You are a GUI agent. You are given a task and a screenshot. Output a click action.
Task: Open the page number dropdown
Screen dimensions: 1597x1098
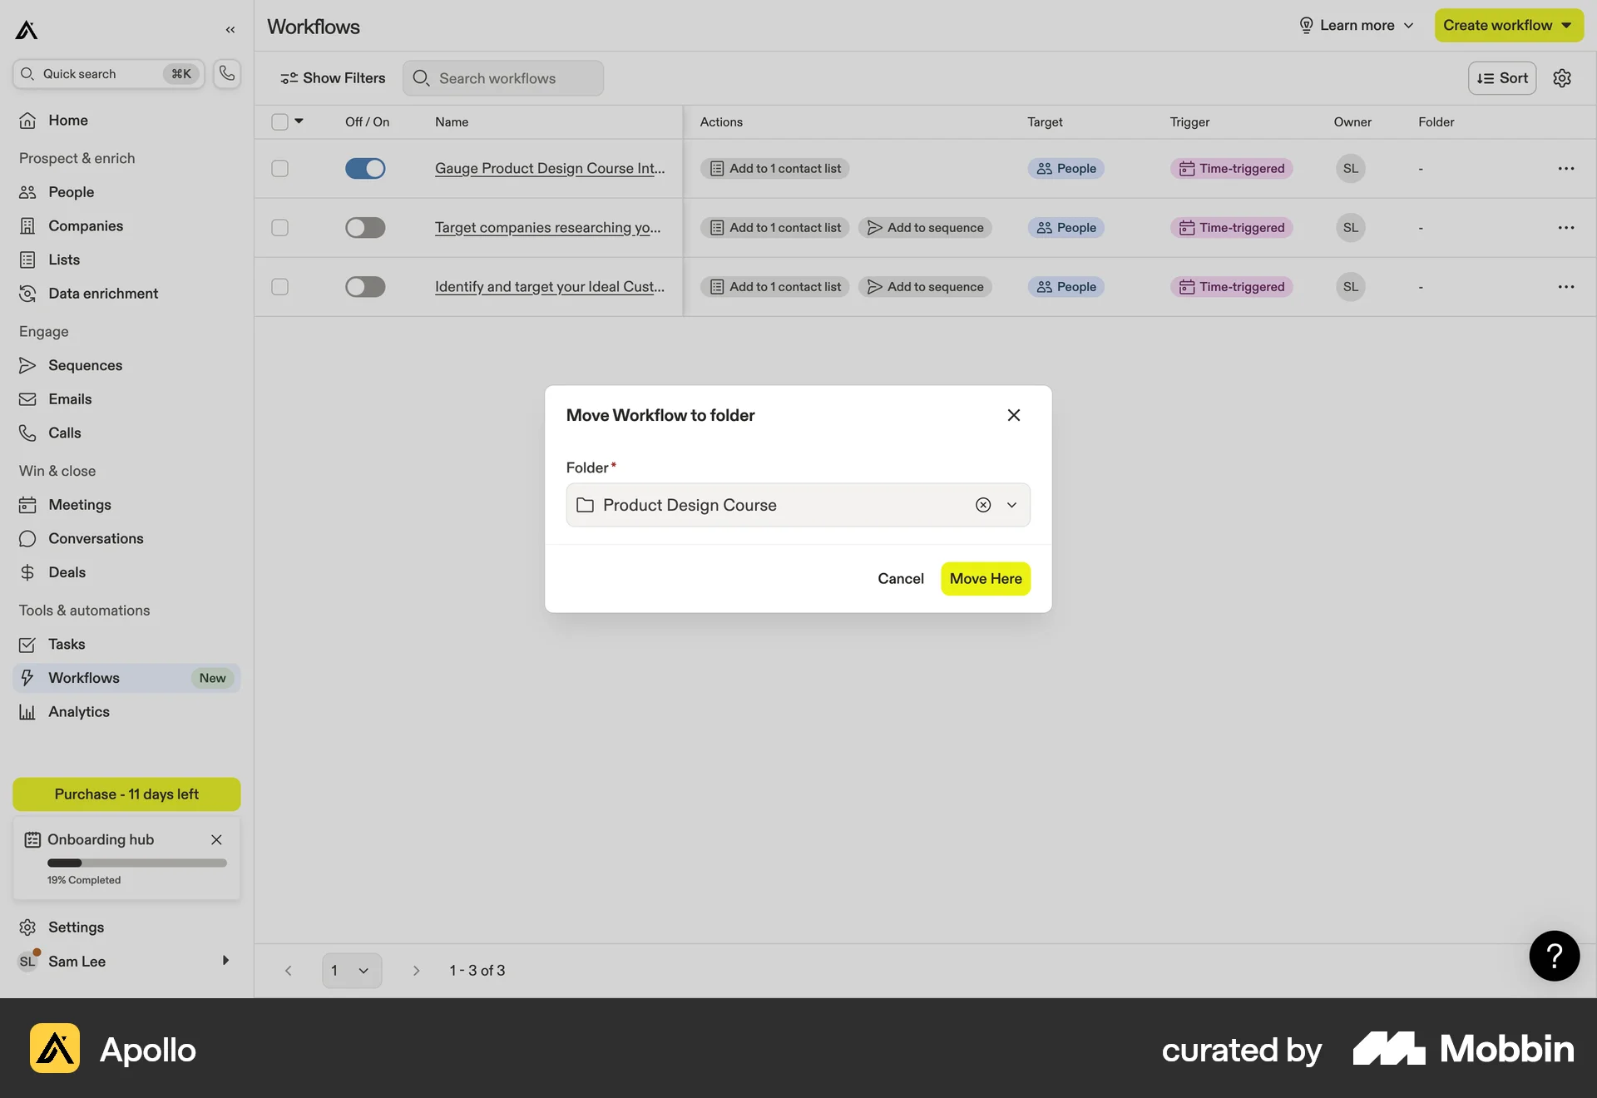click(x=351, y=970)
